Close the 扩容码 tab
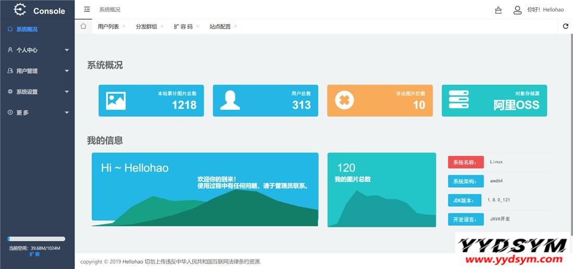 tap(198, 26)
